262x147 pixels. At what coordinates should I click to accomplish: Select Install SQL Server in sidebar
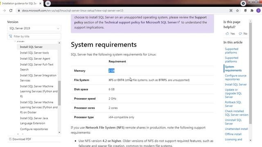(x=31, y=47)
